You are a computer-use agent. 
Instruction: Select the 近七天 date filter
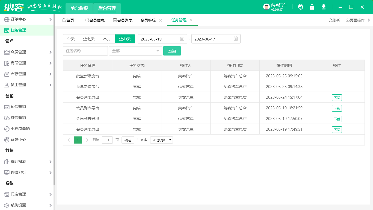pyautogui.click(x=89, y=39)
